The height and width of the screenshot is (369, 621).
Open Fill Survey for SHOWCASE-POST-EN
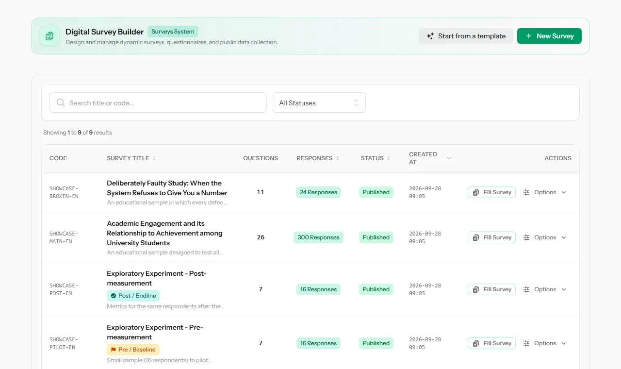(491, 289)
